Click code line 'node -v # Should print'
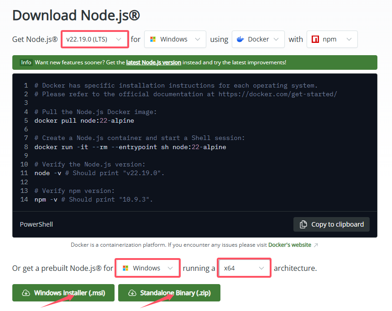The width and height of the screenshot is (392, 311). pos(99,173)
